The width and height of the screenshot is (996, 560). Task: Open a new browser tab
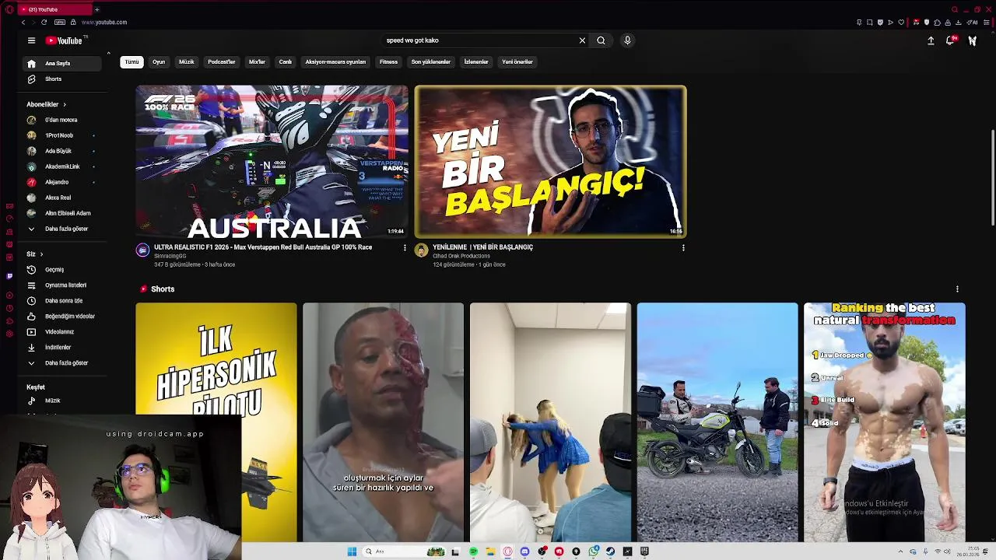(96, 9)
